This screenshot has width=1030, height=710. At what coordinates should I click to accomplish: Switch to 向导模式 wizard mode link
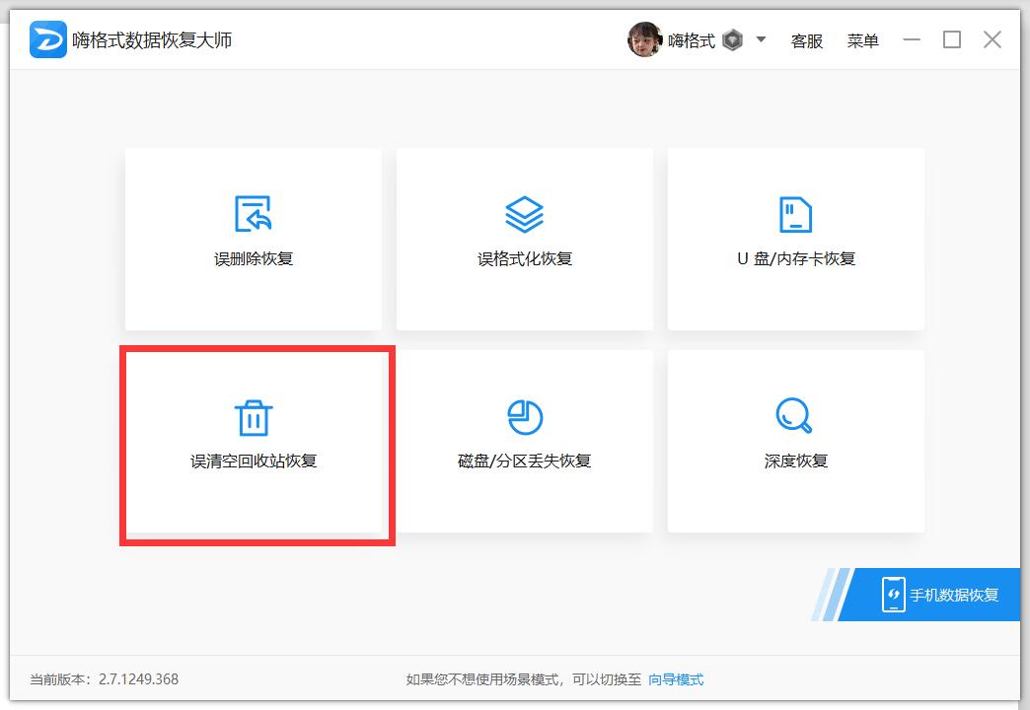click(676, 679)
